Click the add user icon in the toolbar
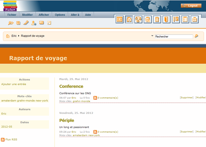The width and height of the screenshot is (206, 147). (34, 23)
